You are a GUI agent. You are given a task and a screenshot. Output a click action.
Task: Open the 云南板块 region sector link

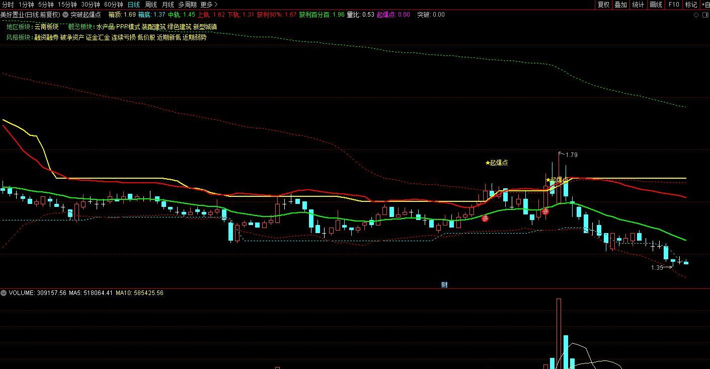click(x=46, y=27)
